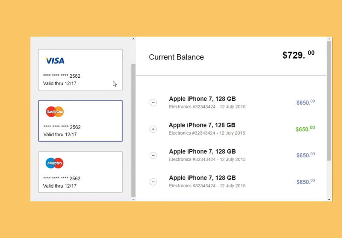Collapse the first iPhone 7 transaction
The height and width of the screenshot is (238, 342).
pos(153,103)
